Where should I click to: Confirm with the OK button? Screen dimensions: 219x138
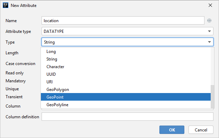click(172, 130)
